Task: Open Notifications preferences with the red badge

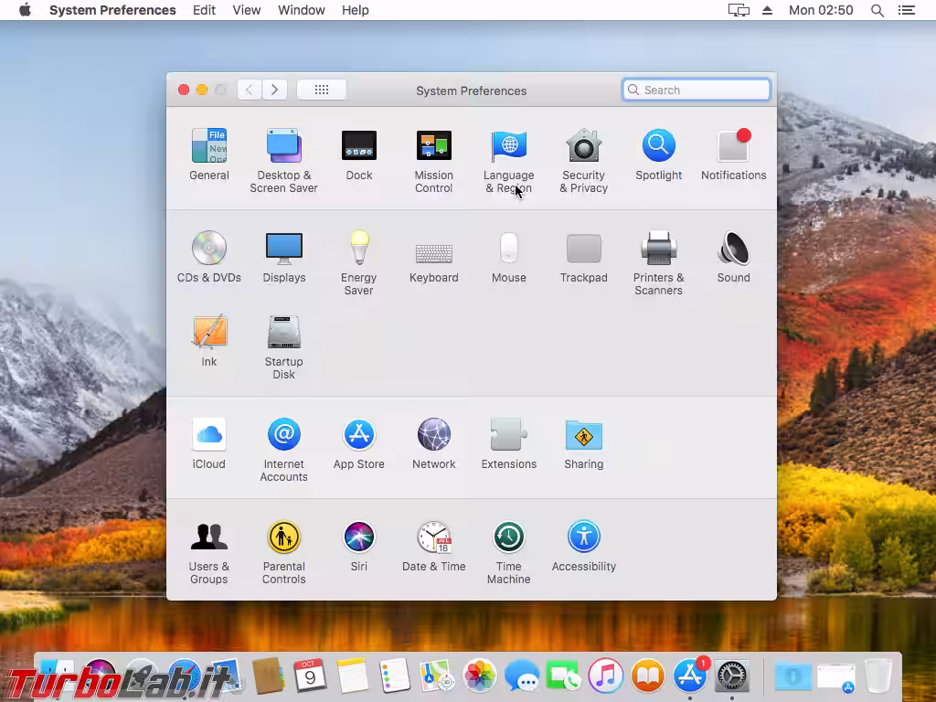Action: coord(734,146)
